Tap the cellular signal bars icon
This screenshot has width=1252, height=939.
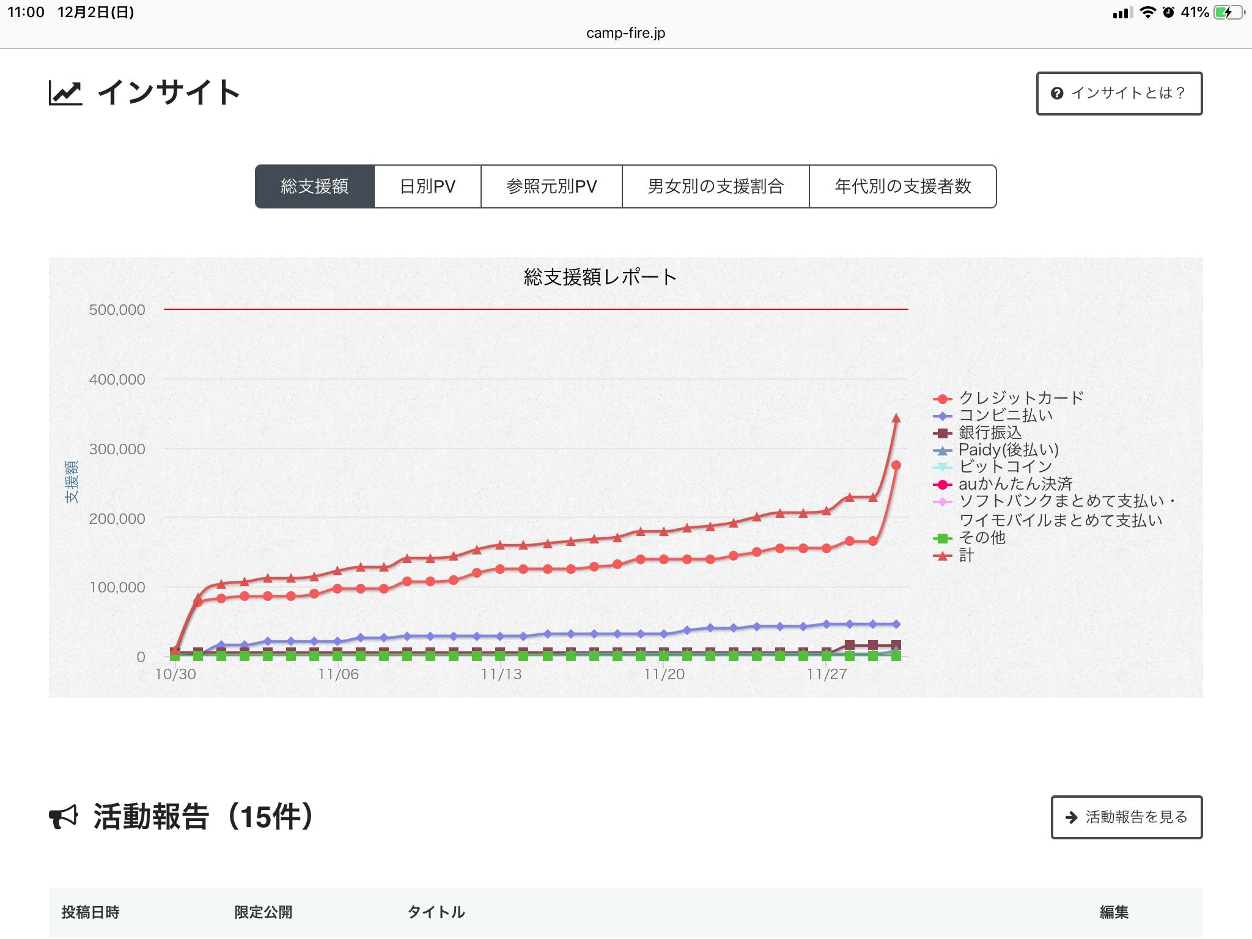tap(1122, 13)
